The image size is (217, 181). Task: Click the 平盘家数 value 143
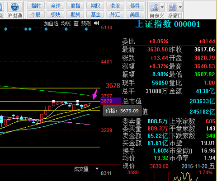pos(211,129)
